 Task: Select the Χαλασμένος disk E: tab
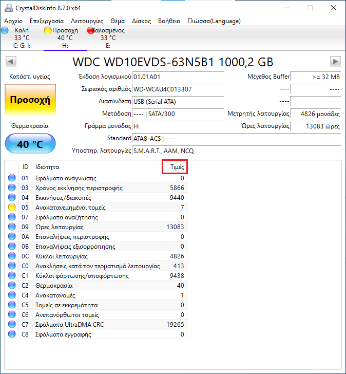tap(108, 38)
